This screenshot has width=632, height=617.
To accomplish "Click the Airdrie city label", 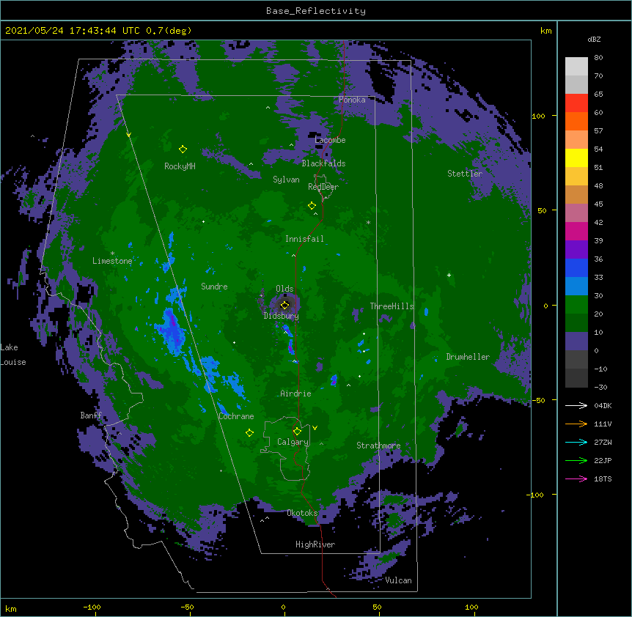I will click(x=296, y=394).
